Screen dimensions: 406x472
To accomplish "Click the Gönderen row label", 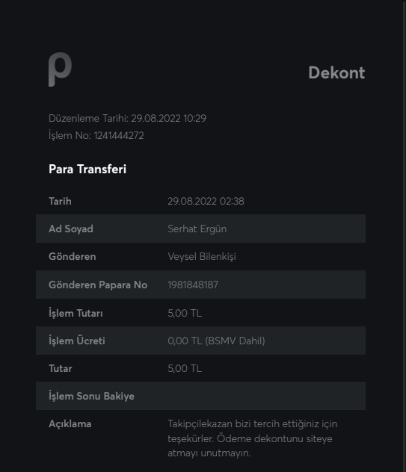I will (73, 256).
